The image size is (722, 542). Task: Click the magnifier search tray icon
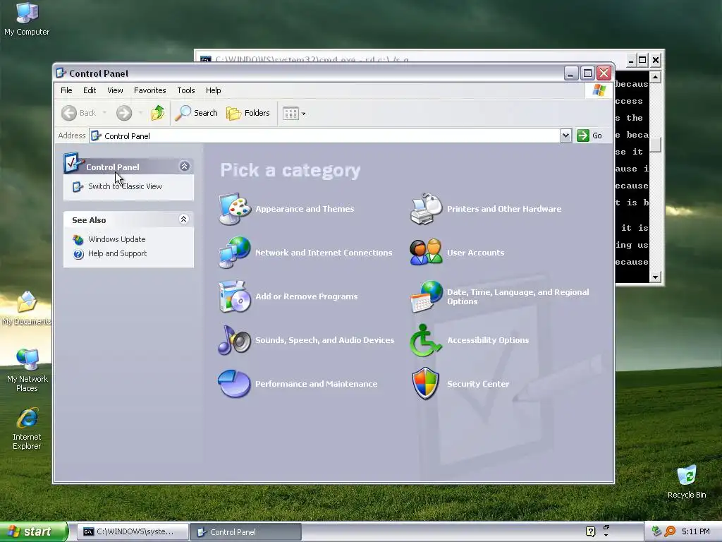[670, 531]
